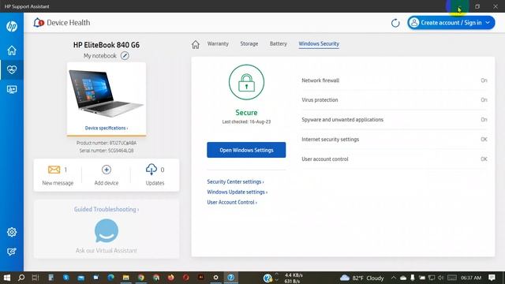Open the Feedback icon in the sidebar
Image resolution: width=505 pixels, height=284 pixels.
[12, 252]
